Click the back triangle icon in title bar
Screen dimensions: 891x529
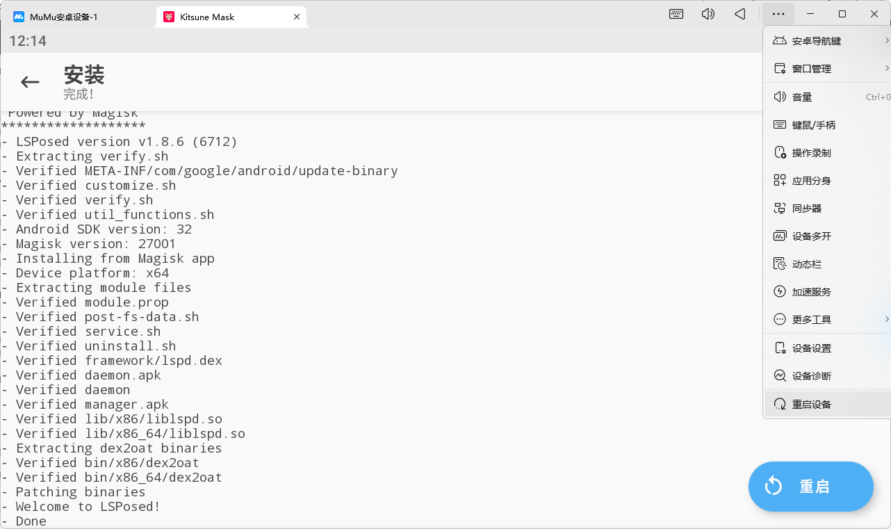[x=740, y=14]
